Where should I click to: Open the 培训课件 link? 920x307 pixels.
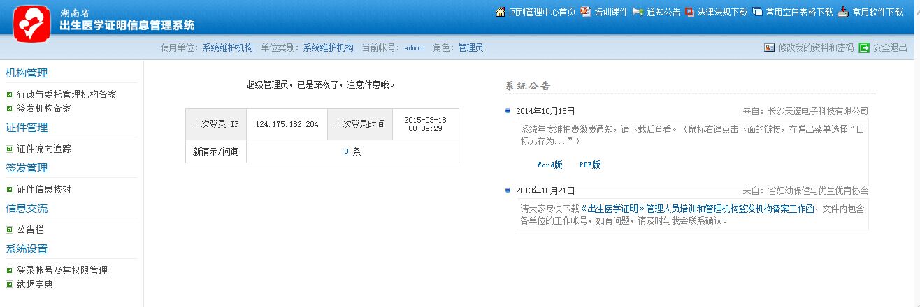click(x=612, y=12)
